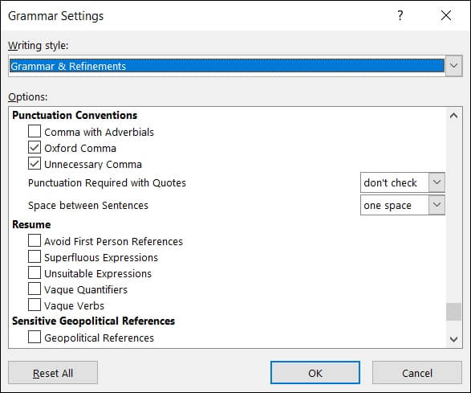Image resolution: width=471 pixels, height=393 pixels.
Task: Expand Punctuation Required with Quotes dropdown
Action: (436, 182)
